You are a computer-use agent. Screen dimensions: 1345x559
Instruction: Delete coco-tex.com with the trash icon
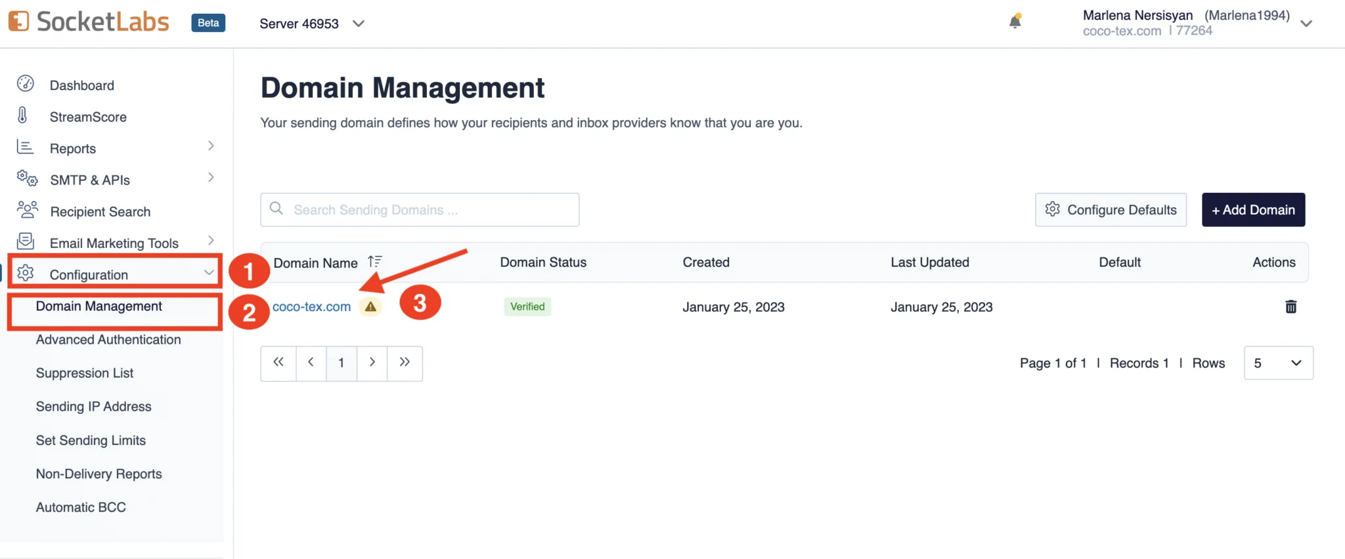coord(1290,306)
